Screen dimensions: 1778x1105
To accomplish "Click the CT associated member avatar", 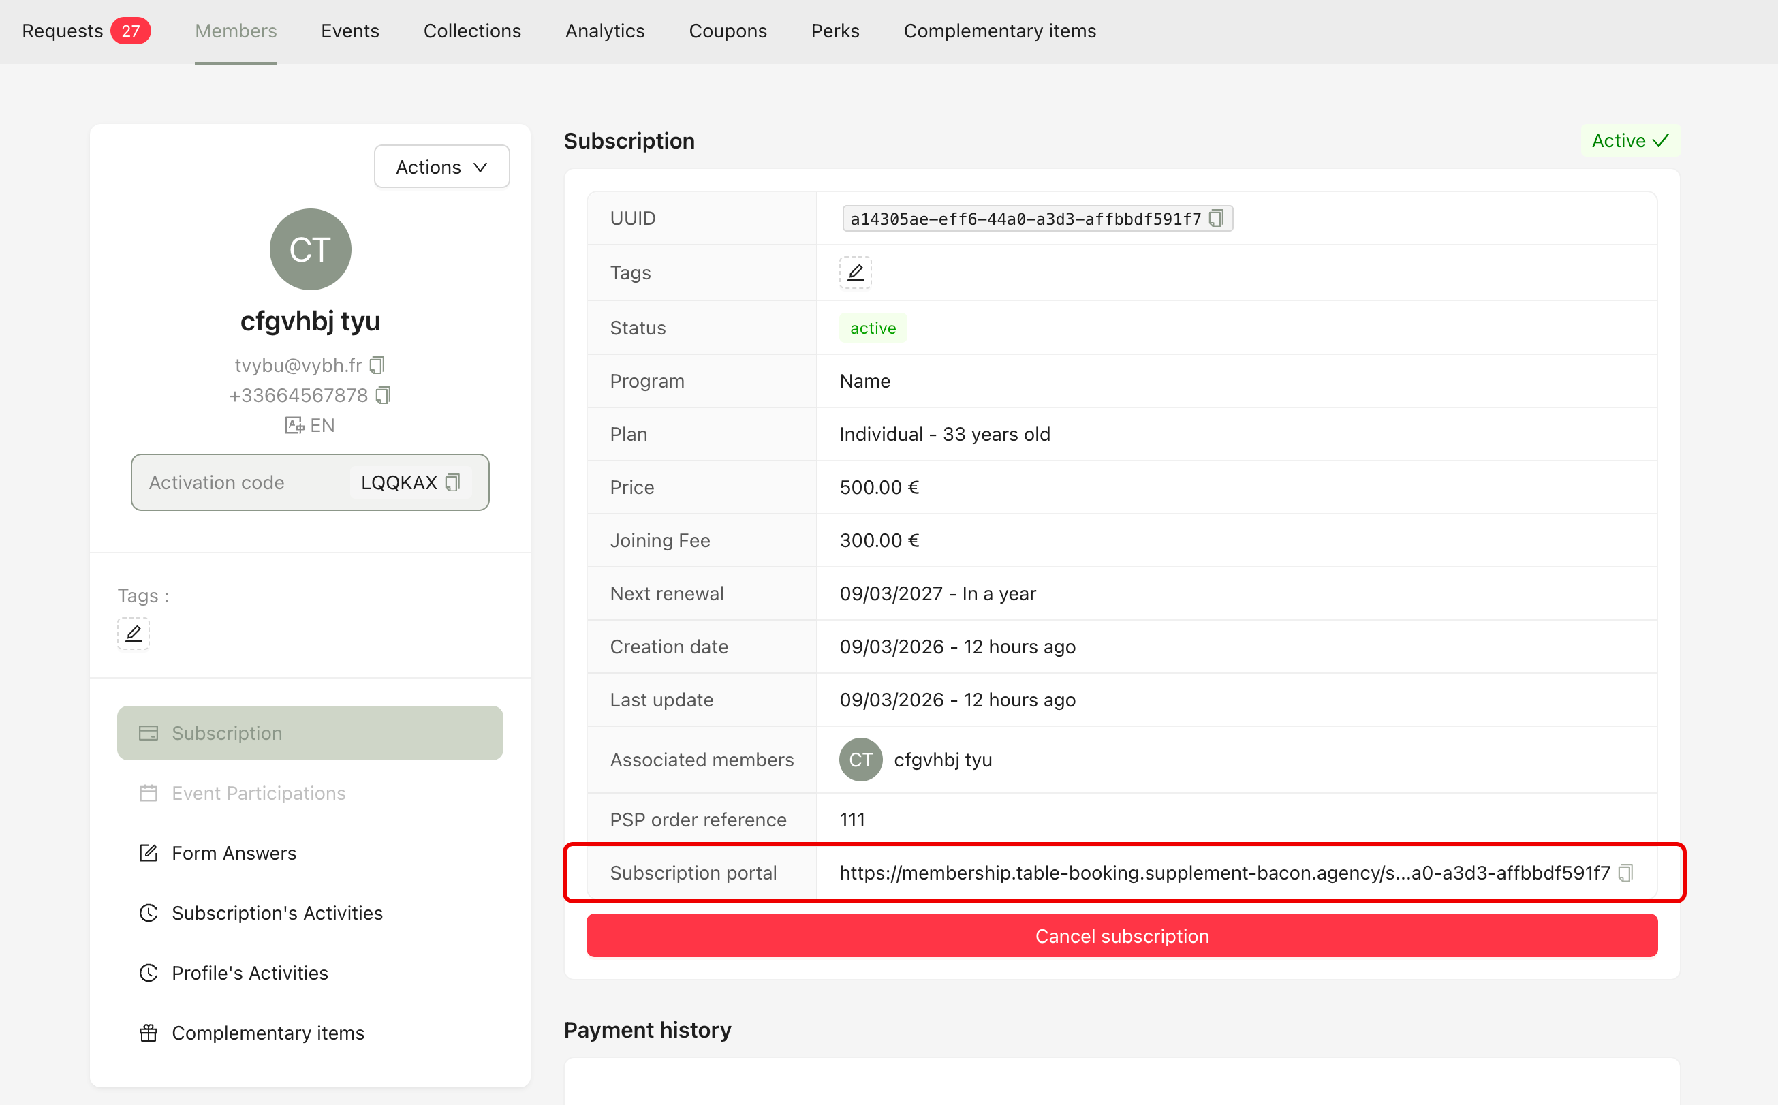I will 860,760.
